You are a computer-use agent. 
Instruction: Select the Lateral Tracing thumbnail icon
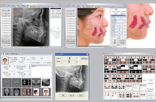(7, 83)
